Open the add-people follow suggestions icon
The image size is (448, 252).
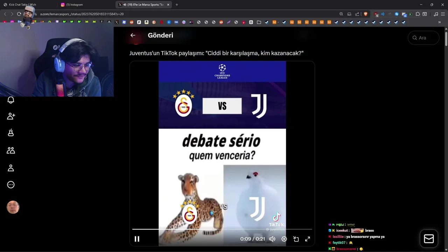click(x=11, y=116)
